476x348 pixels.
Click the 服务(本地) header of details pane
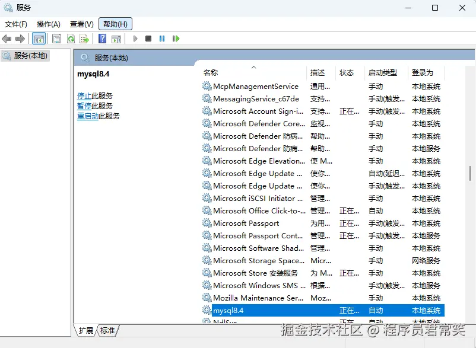[x=111, y=58]
